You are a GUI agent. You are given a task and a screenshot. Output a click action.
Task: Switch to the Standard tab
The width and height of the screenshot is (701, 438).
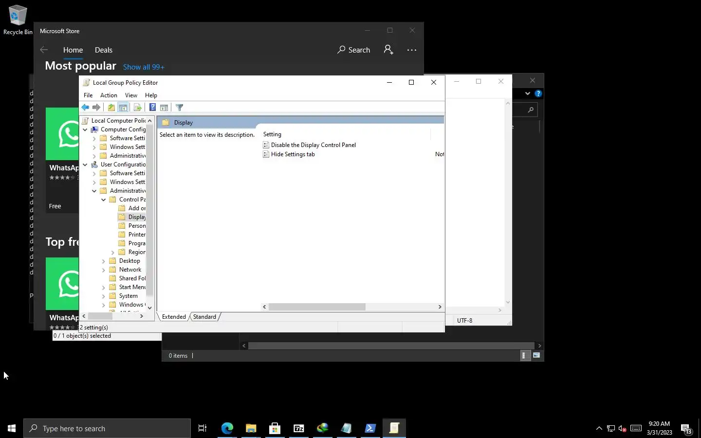(x=204, y=317)
